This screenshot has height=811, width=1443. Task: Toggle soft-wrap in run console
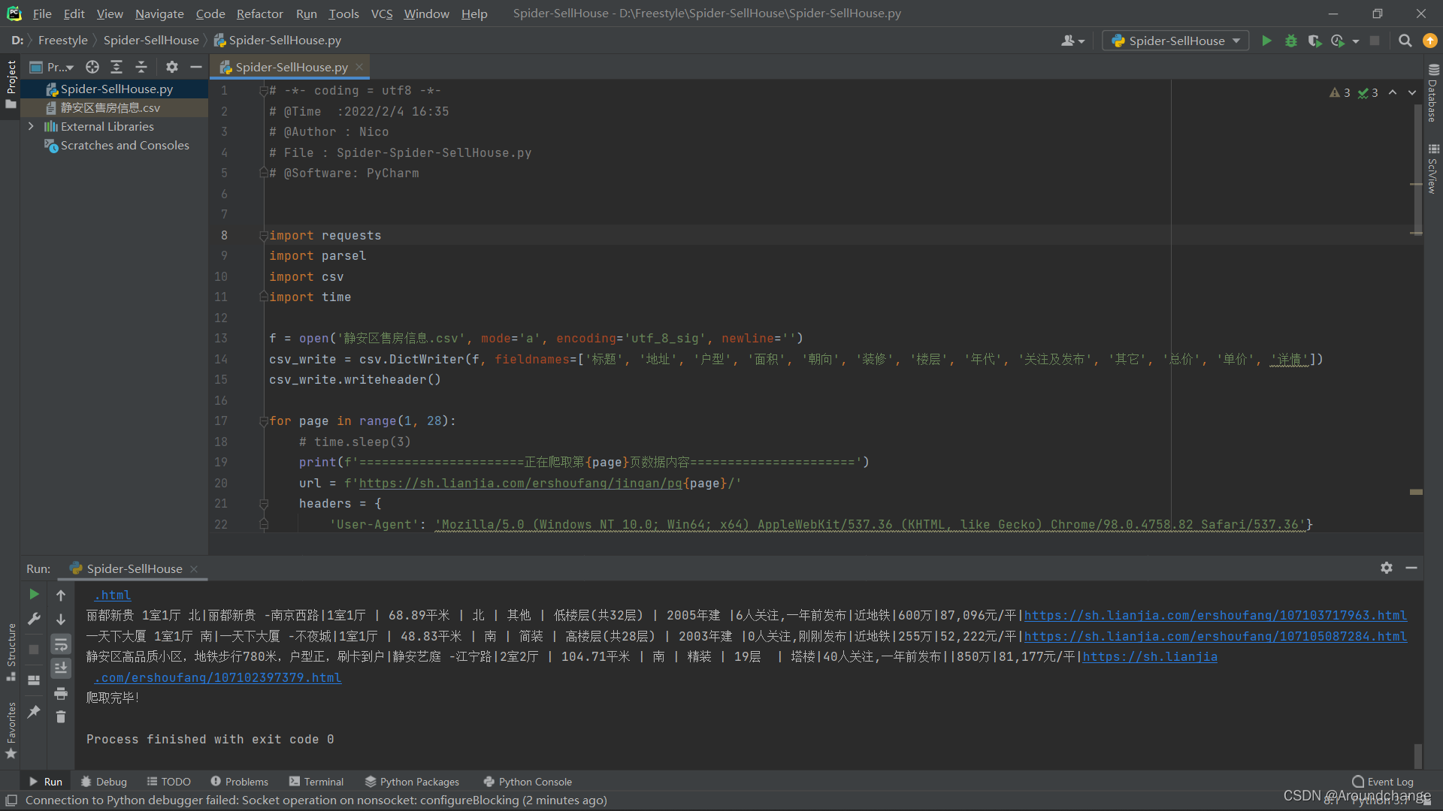[61, 644]
